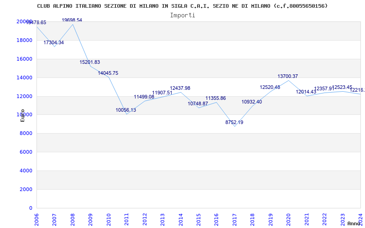Click the 10932.40 data point label
365x228 pixels.
tap(252, 102)
